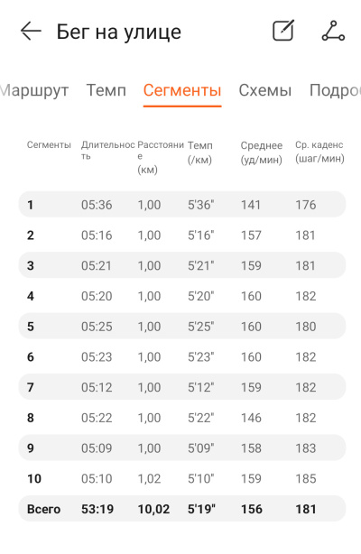Tap the Ср. каденс column header
The image size is (361, 554).
319,152
